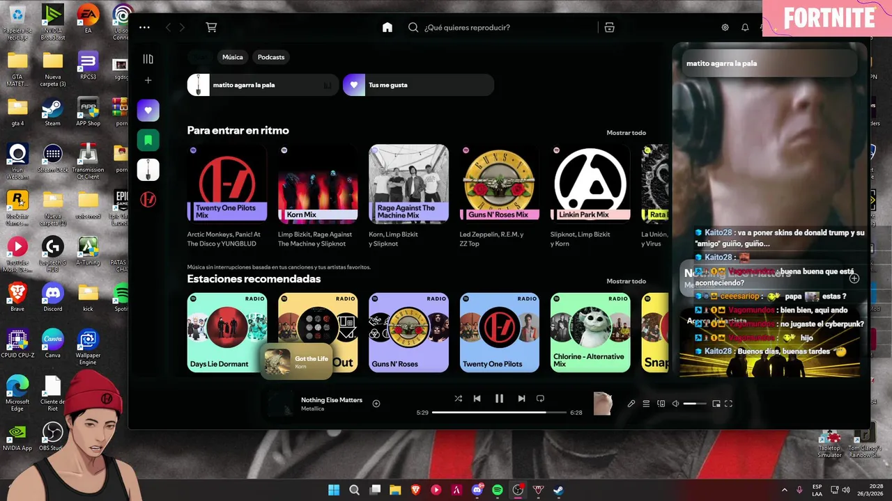Open Guns N' Roses radio station
892x501 pixels.
point(408,333)
